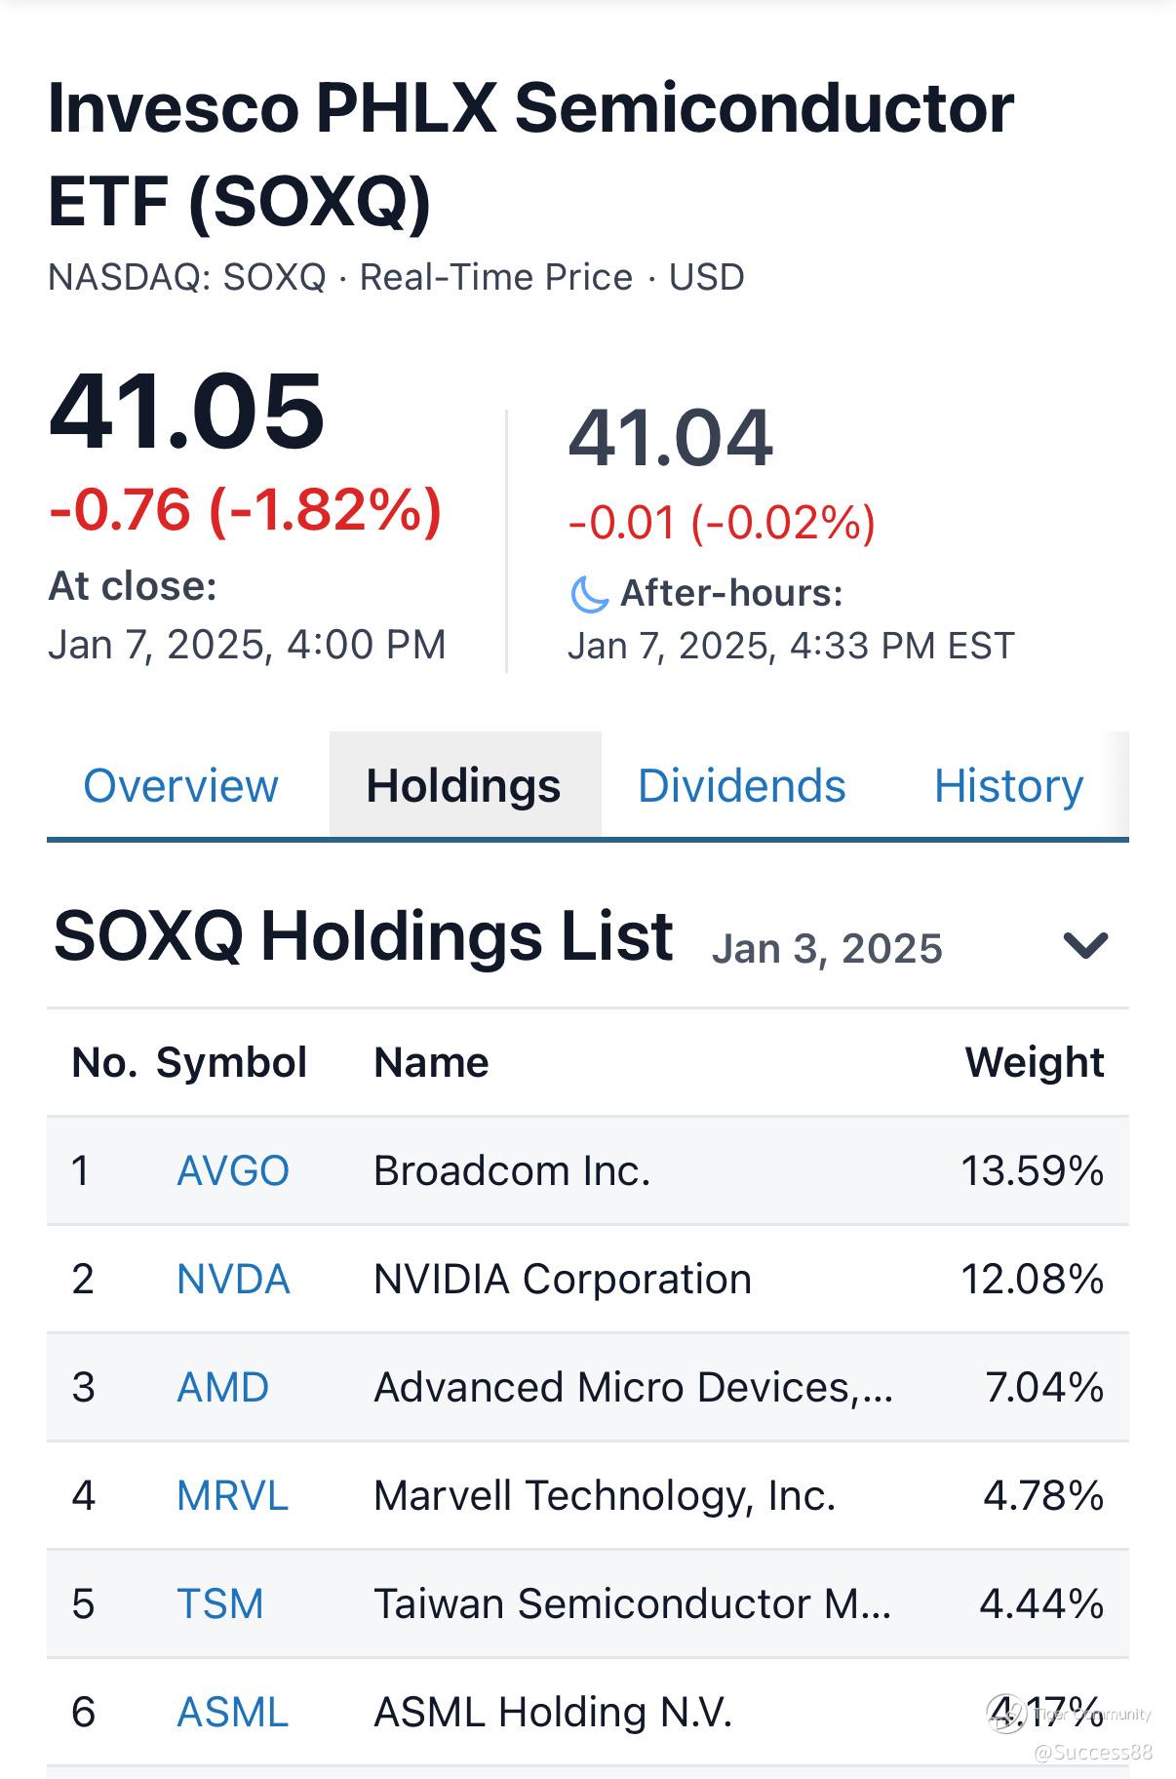Click the ASML ticker link
The image size is (1176, 1779).
click(232, 1712)
